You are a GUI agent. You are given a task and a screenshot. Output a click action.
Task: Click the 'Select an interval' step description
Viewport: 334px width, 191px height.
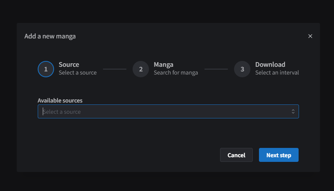coord(277,73)
